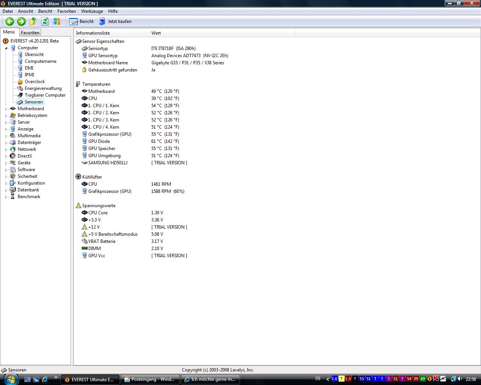Click the IPMI item icon

click(x=20, y=75)
